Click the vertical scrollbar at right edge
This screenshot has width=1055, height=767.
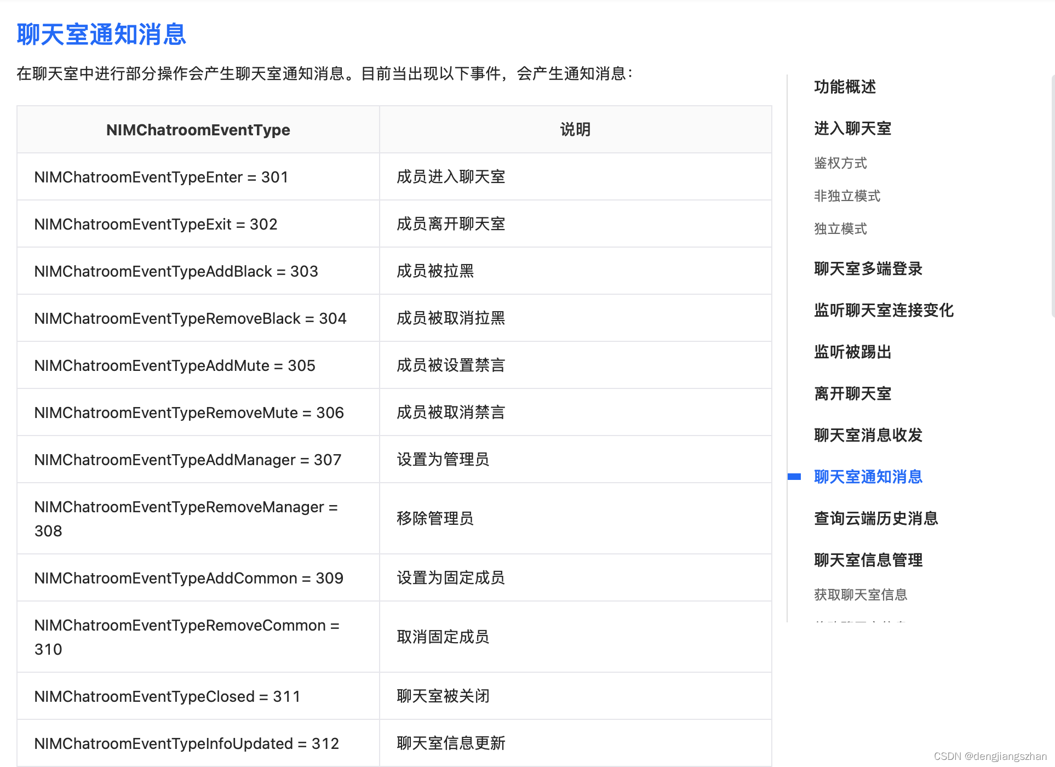pos(1052,196)
